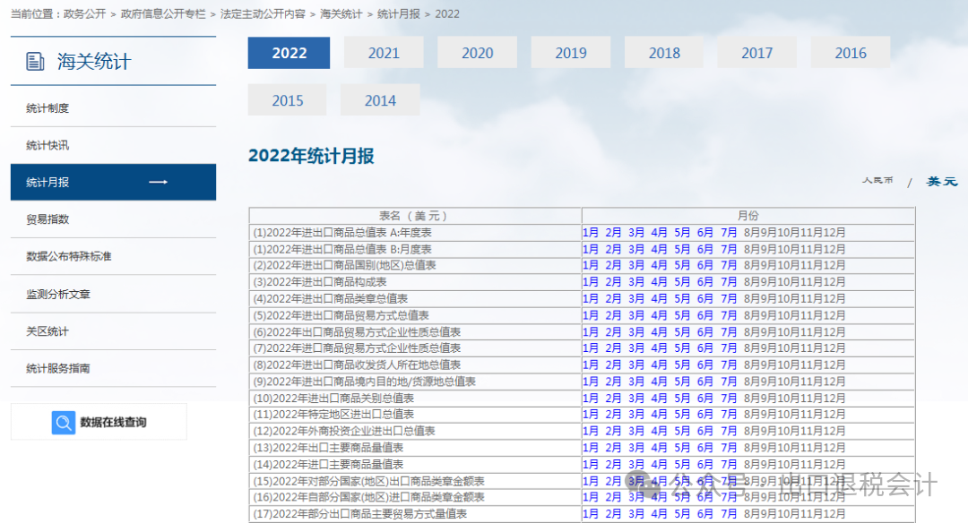Go to 统计服务指南 in the sidebar
This screenshot has height=523, width=968.
point(58,368)
